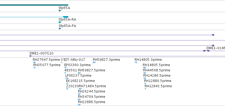
Task: Click the thick cyan Sfp65A-RA exon block
Action: 65,17
